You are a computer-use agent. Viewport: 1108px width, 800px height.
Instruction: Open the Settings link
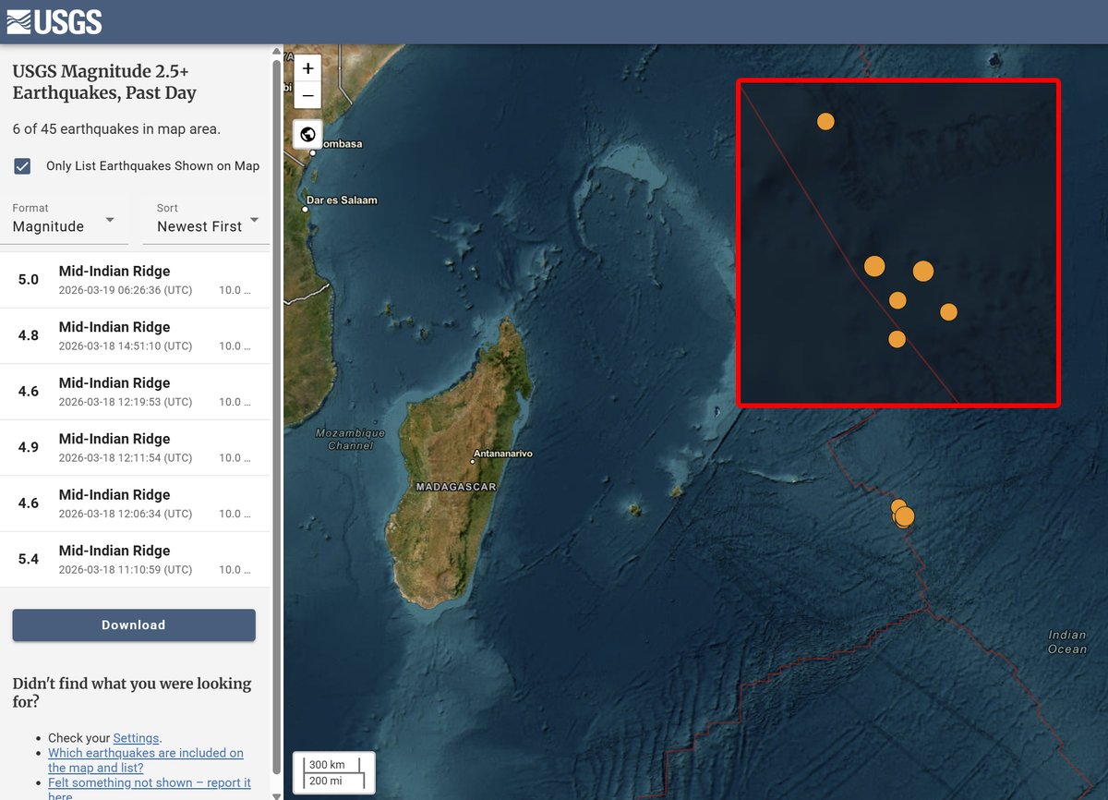[136, 738]
